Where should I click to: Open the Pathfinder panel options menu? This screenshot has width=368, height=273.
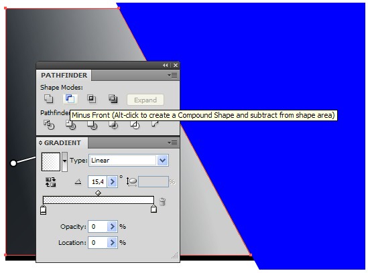point(173,76)
